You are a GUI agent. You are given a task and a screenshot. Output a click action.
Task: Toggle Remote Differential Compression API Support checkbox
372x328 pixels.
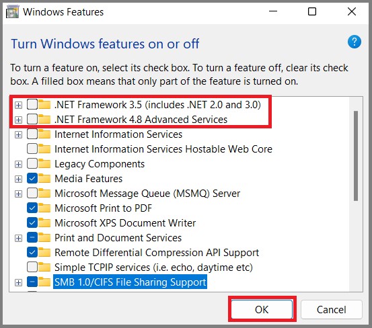[x=32, y=253]
